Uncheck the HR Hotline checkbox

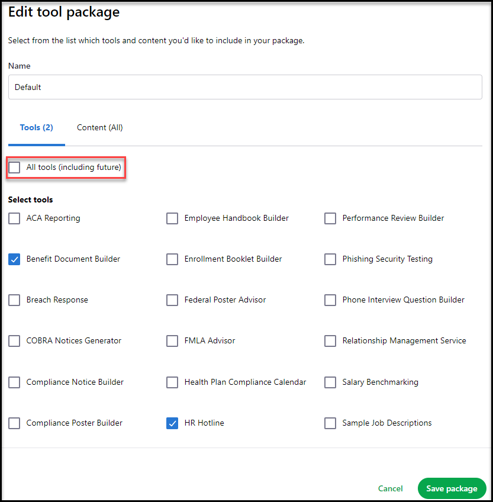(x=172, y=423)
